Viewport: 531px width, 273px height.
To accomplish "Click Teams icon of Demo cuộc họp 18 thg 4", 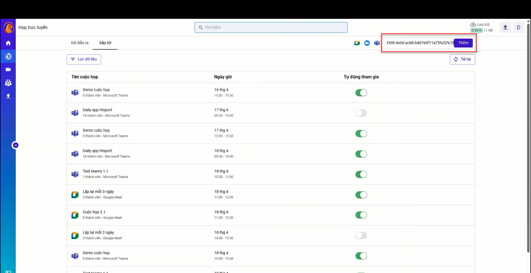I will click(75, 256).
